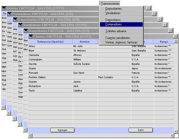This screenshot has height=139, width=179.
Task: Click the Mr. John name cell
Action: pos(85,46)
